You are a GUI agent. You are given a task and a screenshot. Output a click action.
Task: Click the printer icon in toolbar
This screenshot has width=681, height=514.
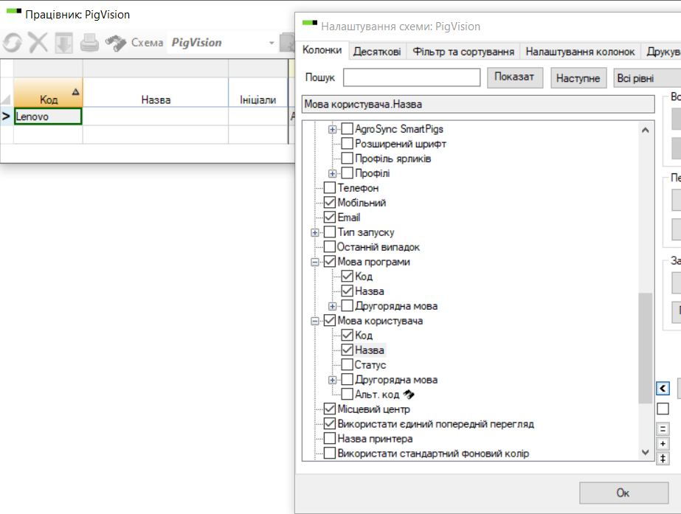(x=89, y=43)
